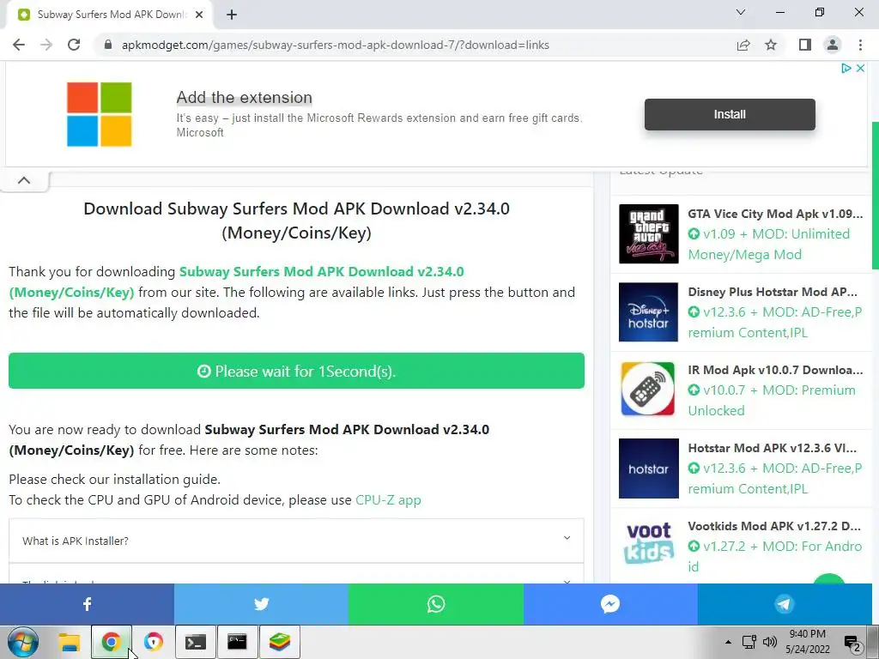Collapse ad with the up chevron tab
The width and height of the screenshot is (879, 659).
click(x=24, y=180)
